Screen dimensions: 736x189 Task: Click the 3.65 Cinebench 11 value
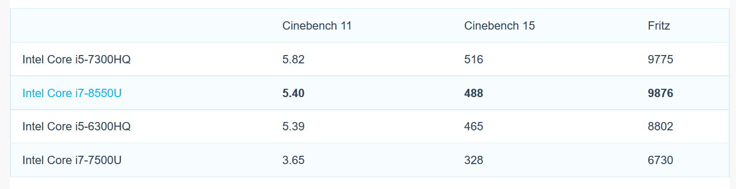tap(293, 160)
